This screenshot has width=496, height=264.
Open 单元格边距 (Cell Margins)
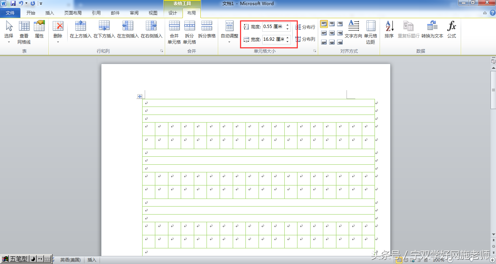tap(371, 32)
